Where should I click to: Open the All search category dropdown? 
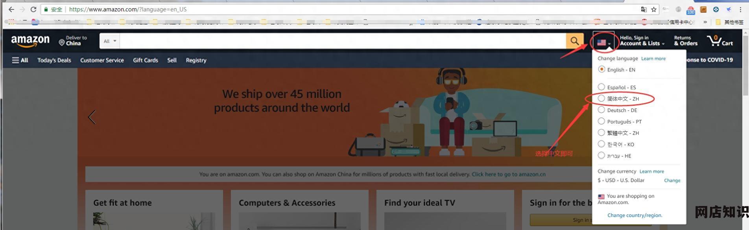click(110, 41)
